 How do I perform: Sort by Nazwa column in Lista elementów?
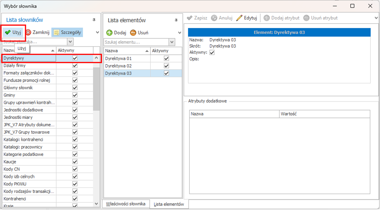click(126, 51)
